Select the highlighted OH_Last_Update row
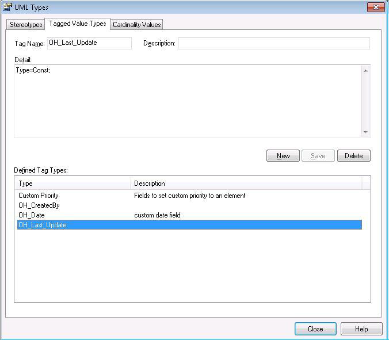 [42, 225]
